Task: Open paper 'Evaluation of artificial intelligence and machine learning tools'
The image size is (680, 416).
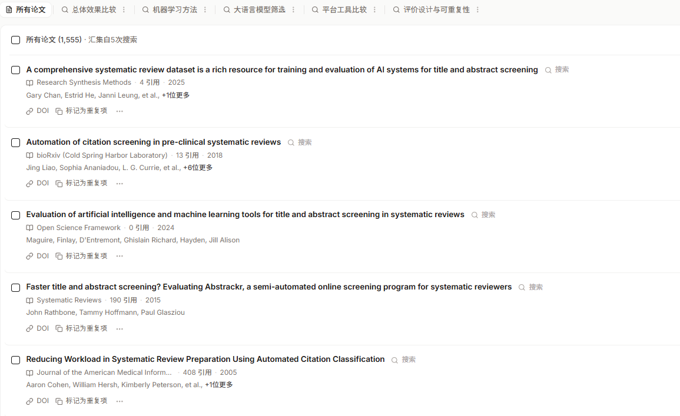Action: tap(245, 214)
